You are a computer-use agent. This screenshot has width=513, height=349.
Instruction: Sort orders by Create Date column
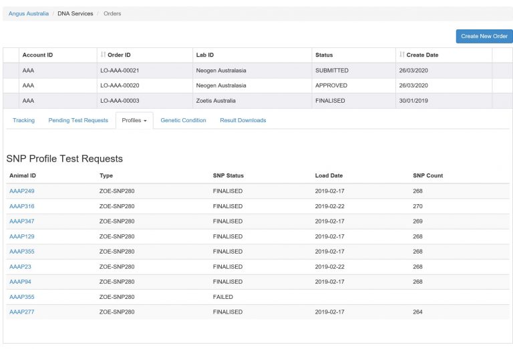click(x=421, y=55)
